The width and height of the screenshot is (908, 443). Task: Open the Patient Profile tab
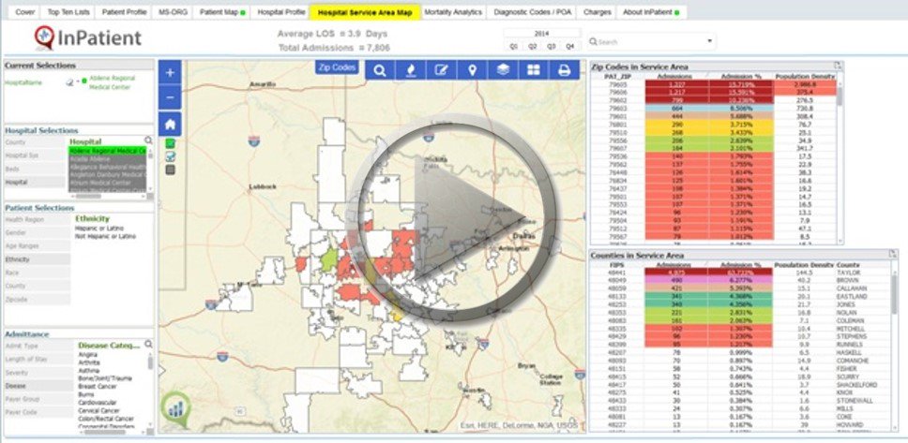125,12
